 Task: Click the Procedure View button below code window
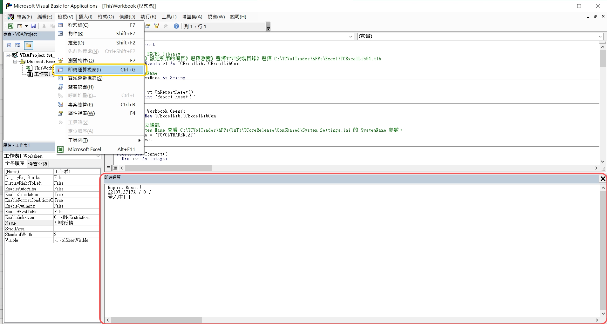109,168
